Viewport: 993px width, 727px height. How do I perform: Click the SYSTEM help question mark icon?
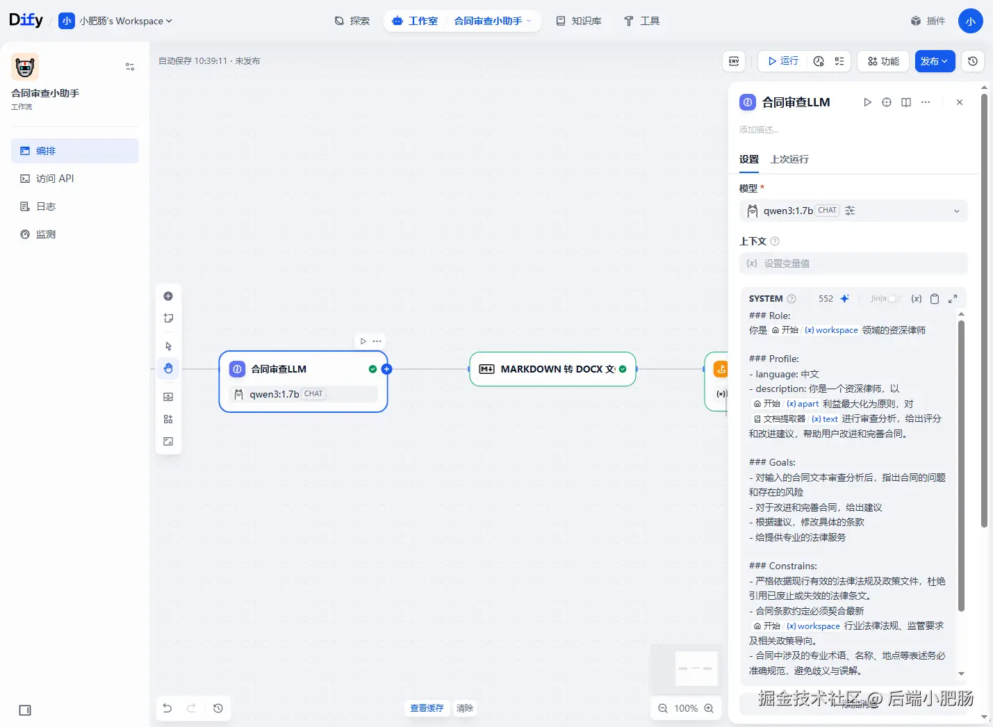[791, 299]
